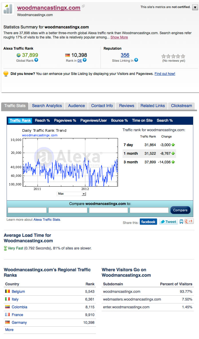Open the certification dropdown arrow at top right

195,7
